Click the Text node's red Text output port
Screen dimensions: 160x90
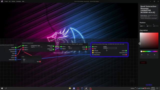[x=40, y=62]
